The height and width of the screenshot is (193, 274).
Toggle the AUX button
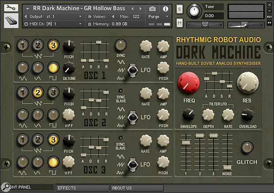click(269, 17)
